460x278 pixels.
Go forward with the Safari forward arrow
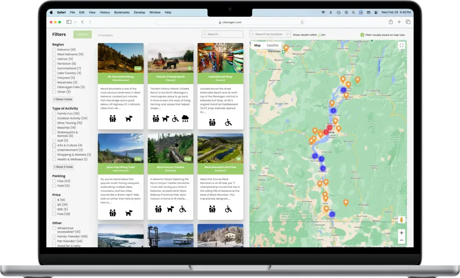[90, 22]
